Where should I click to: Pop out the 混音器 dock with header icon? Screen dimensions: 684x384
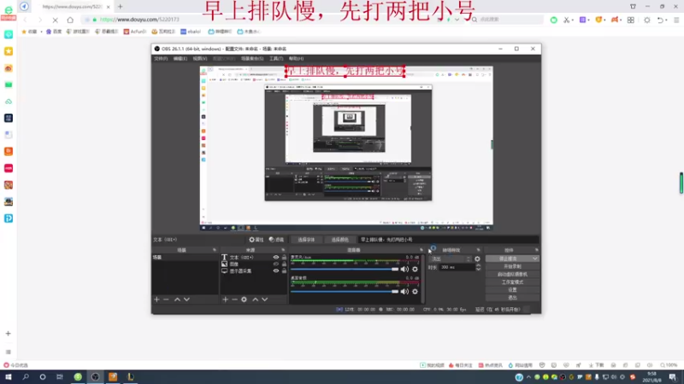click(x=422, y=250)
